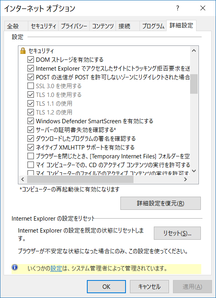Click the ? help button in the title bar

point(178,8)
